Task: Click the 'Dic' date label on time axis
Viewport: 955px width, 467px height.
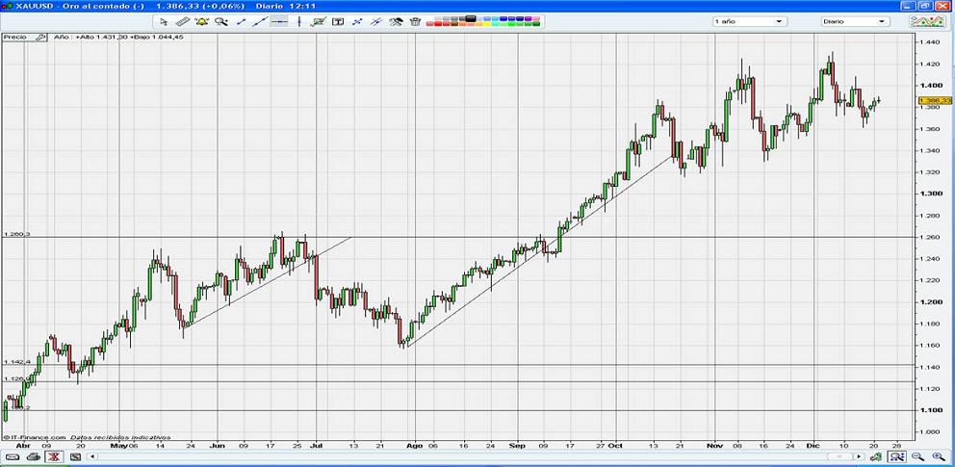Action: coord(814,445)
